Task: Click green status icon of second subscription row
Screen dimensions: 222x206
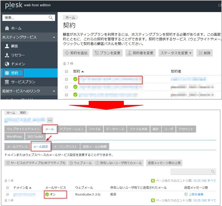Action: click(x=75, y=87)
